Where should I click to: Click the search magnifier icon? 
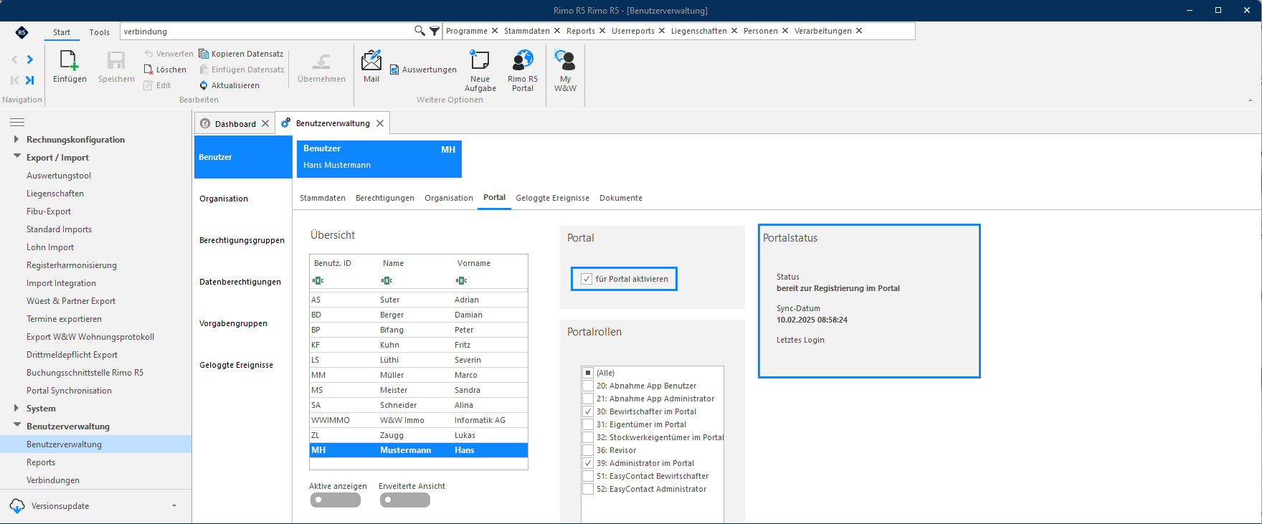[419, 31]
